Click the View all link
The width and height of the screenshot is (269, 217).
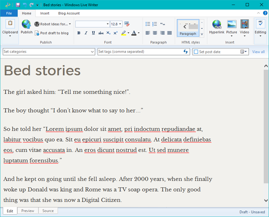point(258,52)
